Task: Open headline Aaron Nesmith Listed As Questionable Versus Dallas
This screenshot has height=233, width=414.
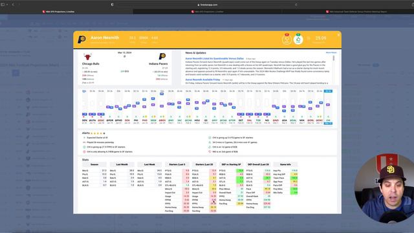Action: tap(214, 59)
